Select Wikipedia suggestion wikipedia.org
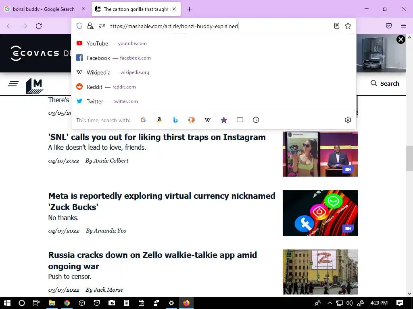Viewport: 413px width, 309px height. point(214,72)
